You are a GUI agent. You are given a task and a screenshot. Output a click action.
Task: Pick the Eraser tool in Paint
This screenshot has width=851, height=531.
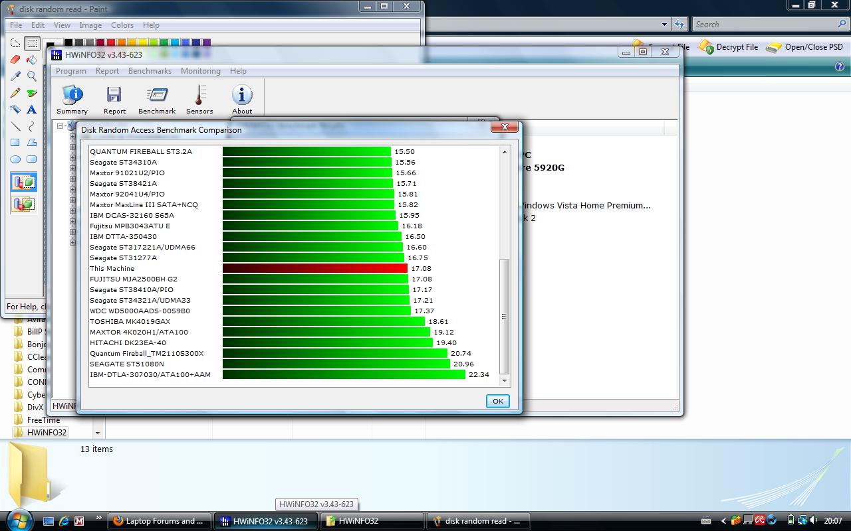tap(15, 60)
